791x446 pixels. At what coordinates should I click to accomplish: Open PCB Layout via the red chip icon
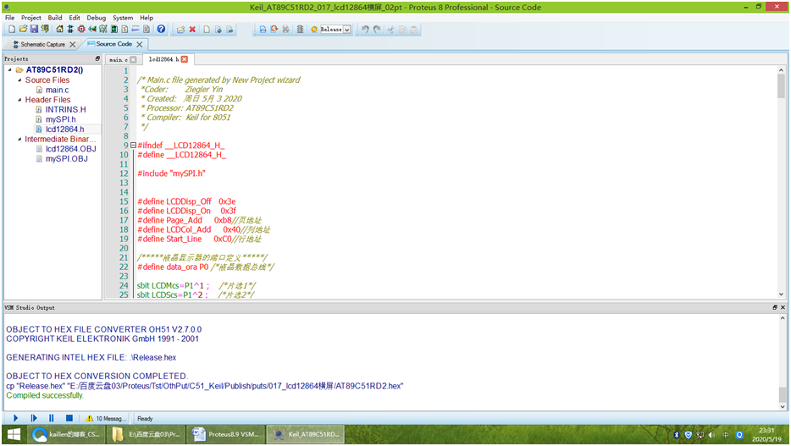(x=81, y=30)
